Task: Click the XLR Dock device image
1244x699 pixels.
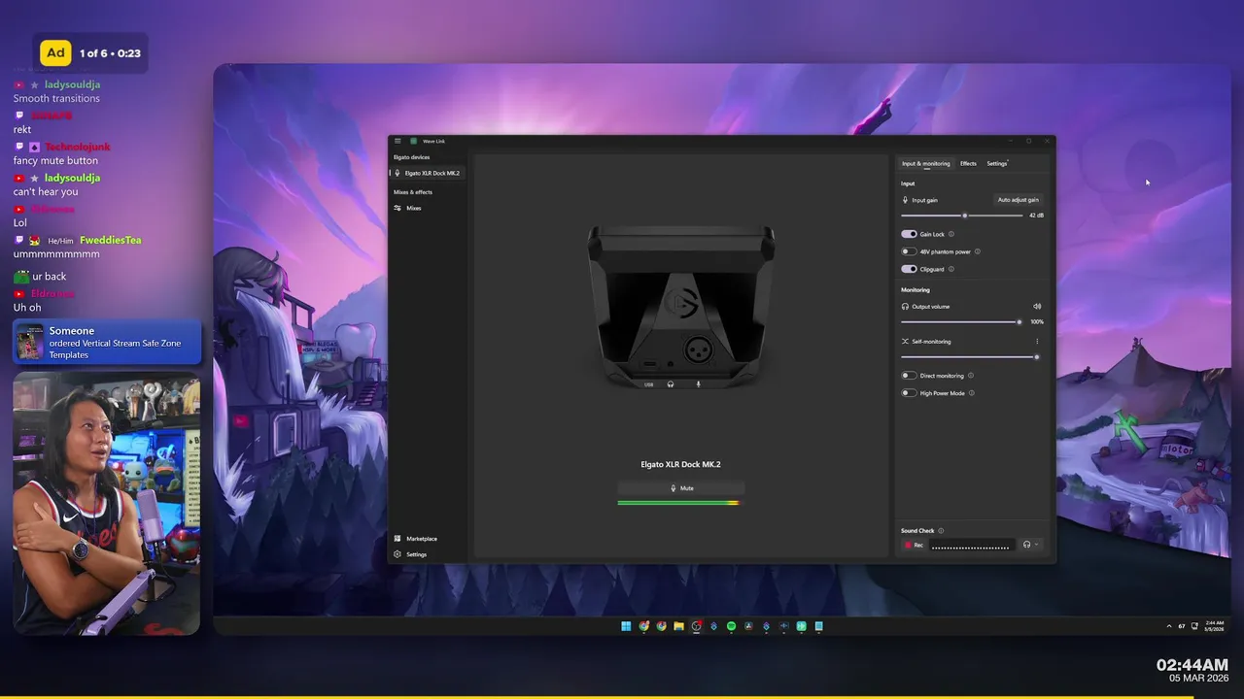Action: click(680, 306)
